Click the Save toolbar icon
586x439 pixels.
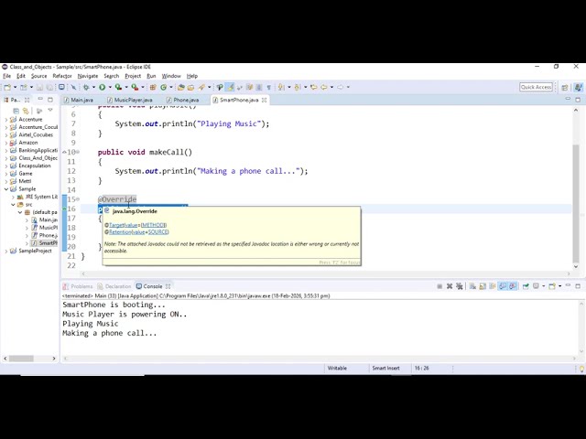39,87
